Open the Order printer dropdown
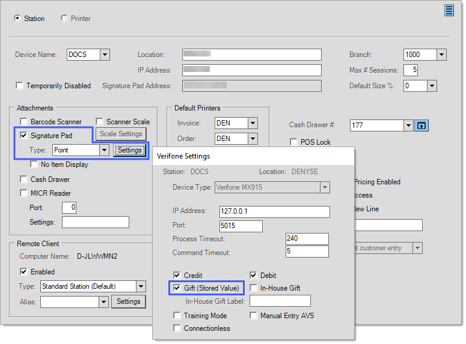 pos(253,139)
